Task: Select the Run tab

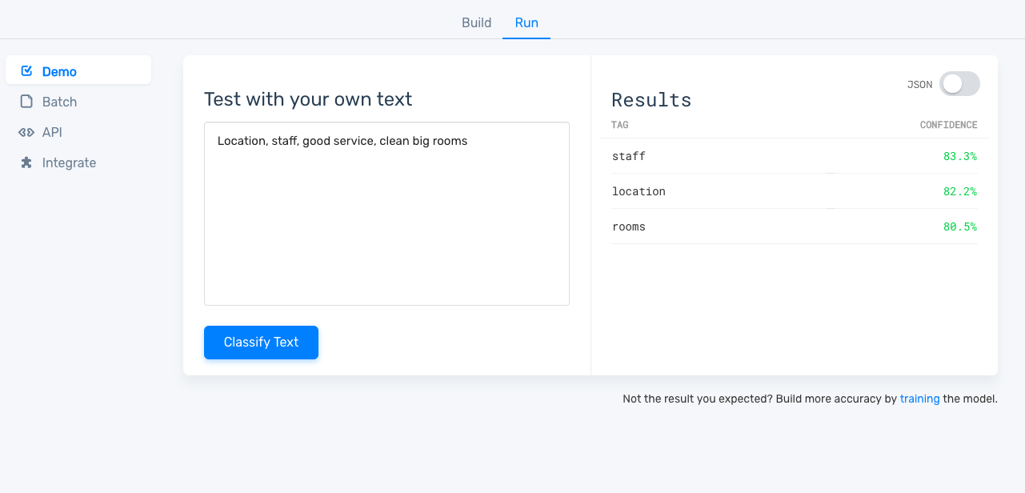Action: coord(527,22)
